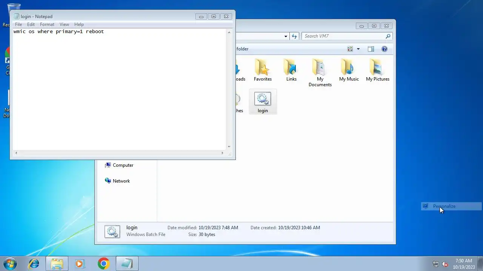Click the Notepad horizontal scrollbar right arrow
This screenshot has width=483, height=271.
[222, 153]
